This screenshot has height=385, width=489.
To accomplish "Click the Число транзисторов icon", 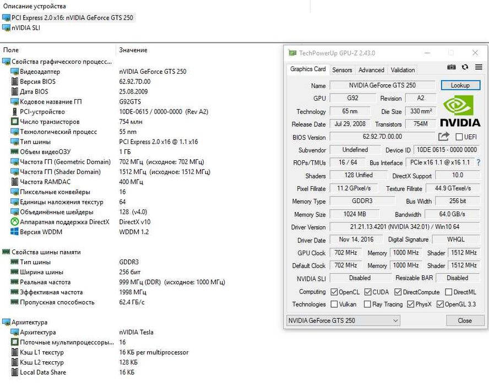I will [x=14, y=121].
